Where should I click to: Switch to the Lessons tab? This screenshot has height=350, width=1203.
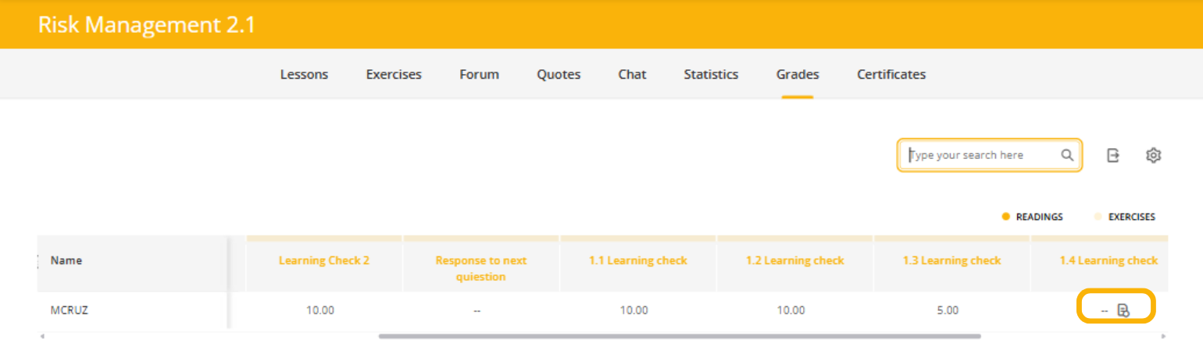click(304, 75)
